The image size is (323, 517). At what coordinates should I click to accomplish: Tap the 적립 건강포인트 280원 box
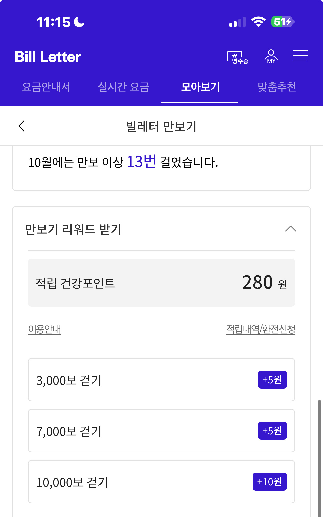(161, 283)
